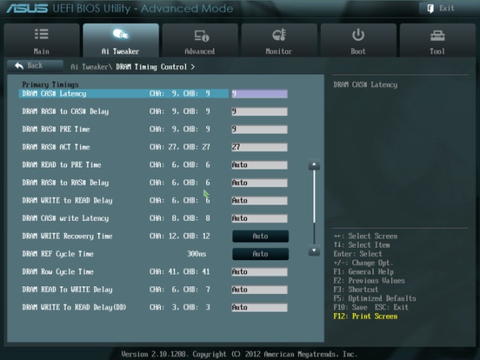Select the DRAM REF Cycle Time label
The image size is (480, 360).
[58, 254]
